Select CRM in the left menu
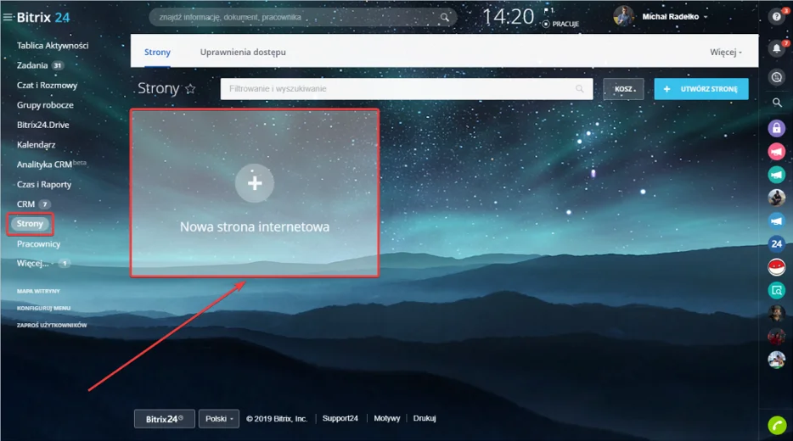Viewport: 793px width, 441px height. click(x=25, y=204)
